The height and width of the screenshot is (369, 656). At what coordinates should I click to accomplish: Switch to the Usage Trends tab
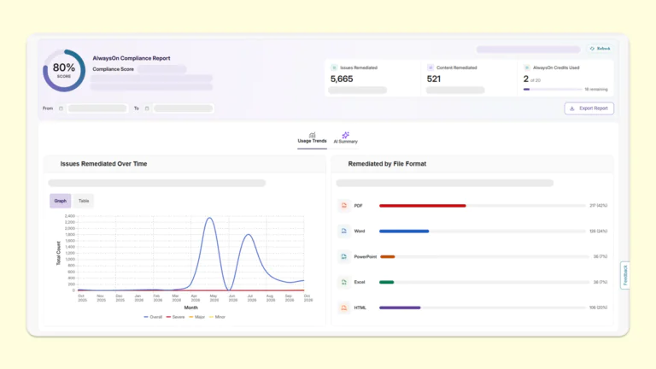[312, 139]
